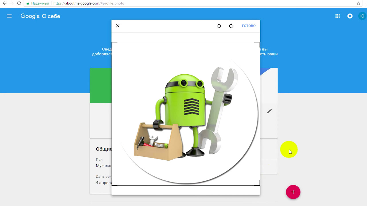Close the photo crop dialog
Image resolution: width=367 pixels, height=206 pixels.
(118, 26)
